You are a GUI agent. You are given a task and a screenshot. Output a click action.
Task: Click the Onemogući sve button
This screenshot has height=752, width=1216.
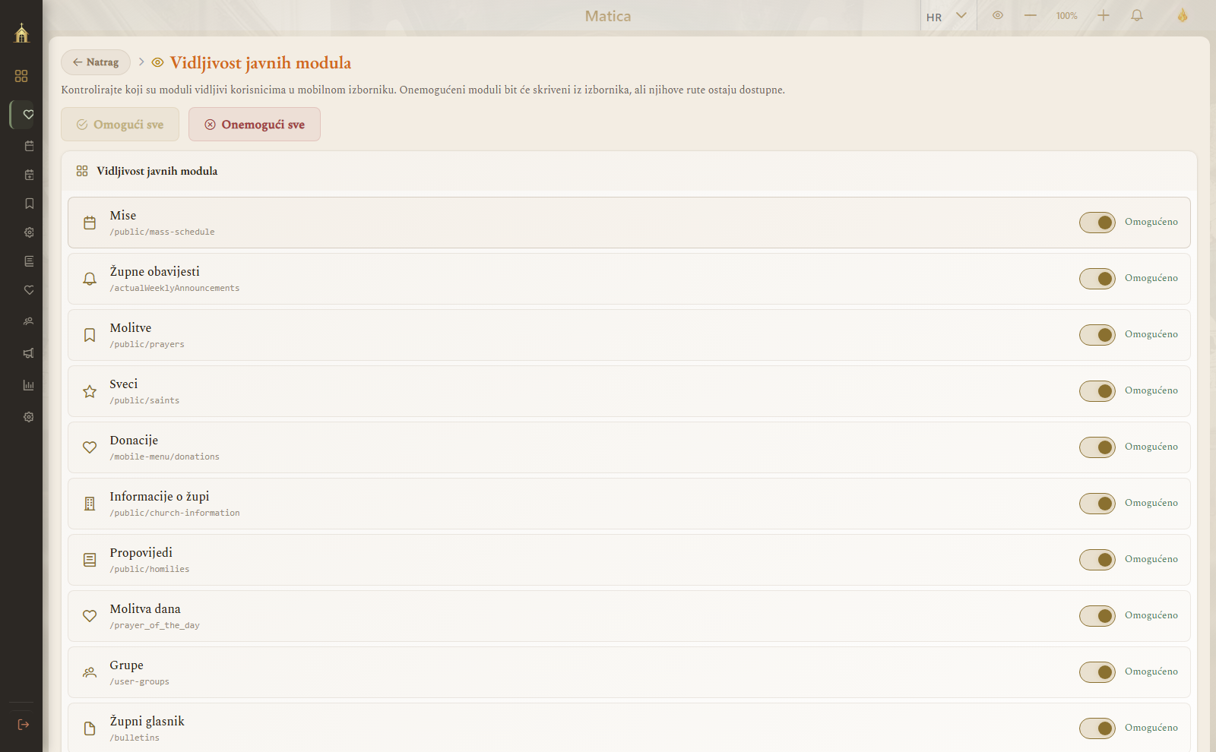click(x=255, y=125)
